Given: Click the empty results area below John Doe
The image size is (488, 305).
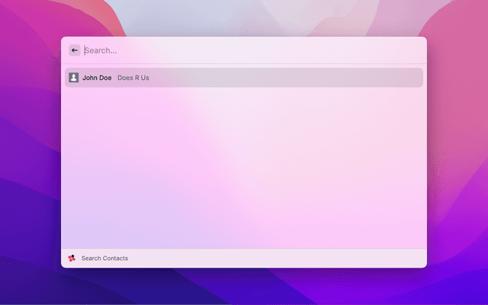Looking at the screenshot, I should click(244, 168).
